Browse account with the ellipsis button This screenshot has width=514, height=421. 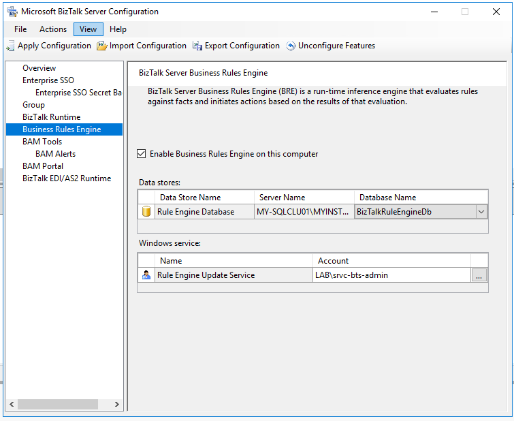[479, 275]
